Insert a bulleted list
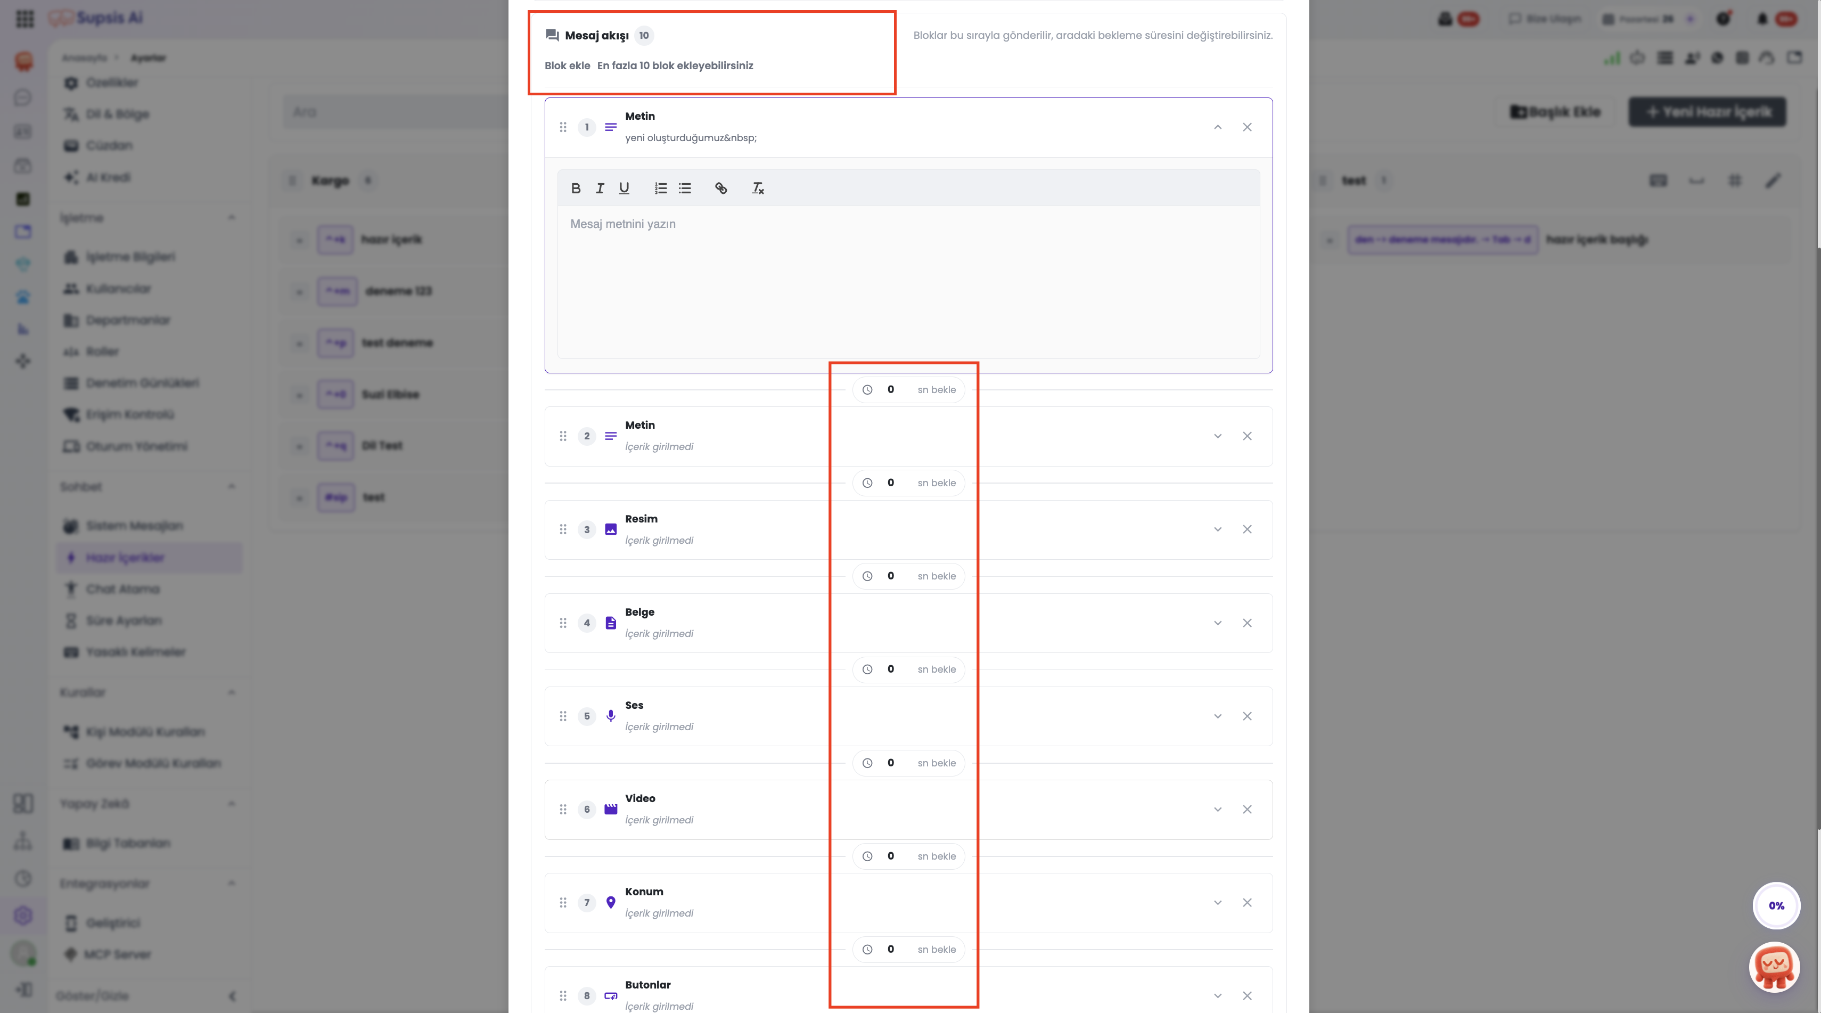Viewport: 1821px width, 1013px height. (x=684, y=188)
